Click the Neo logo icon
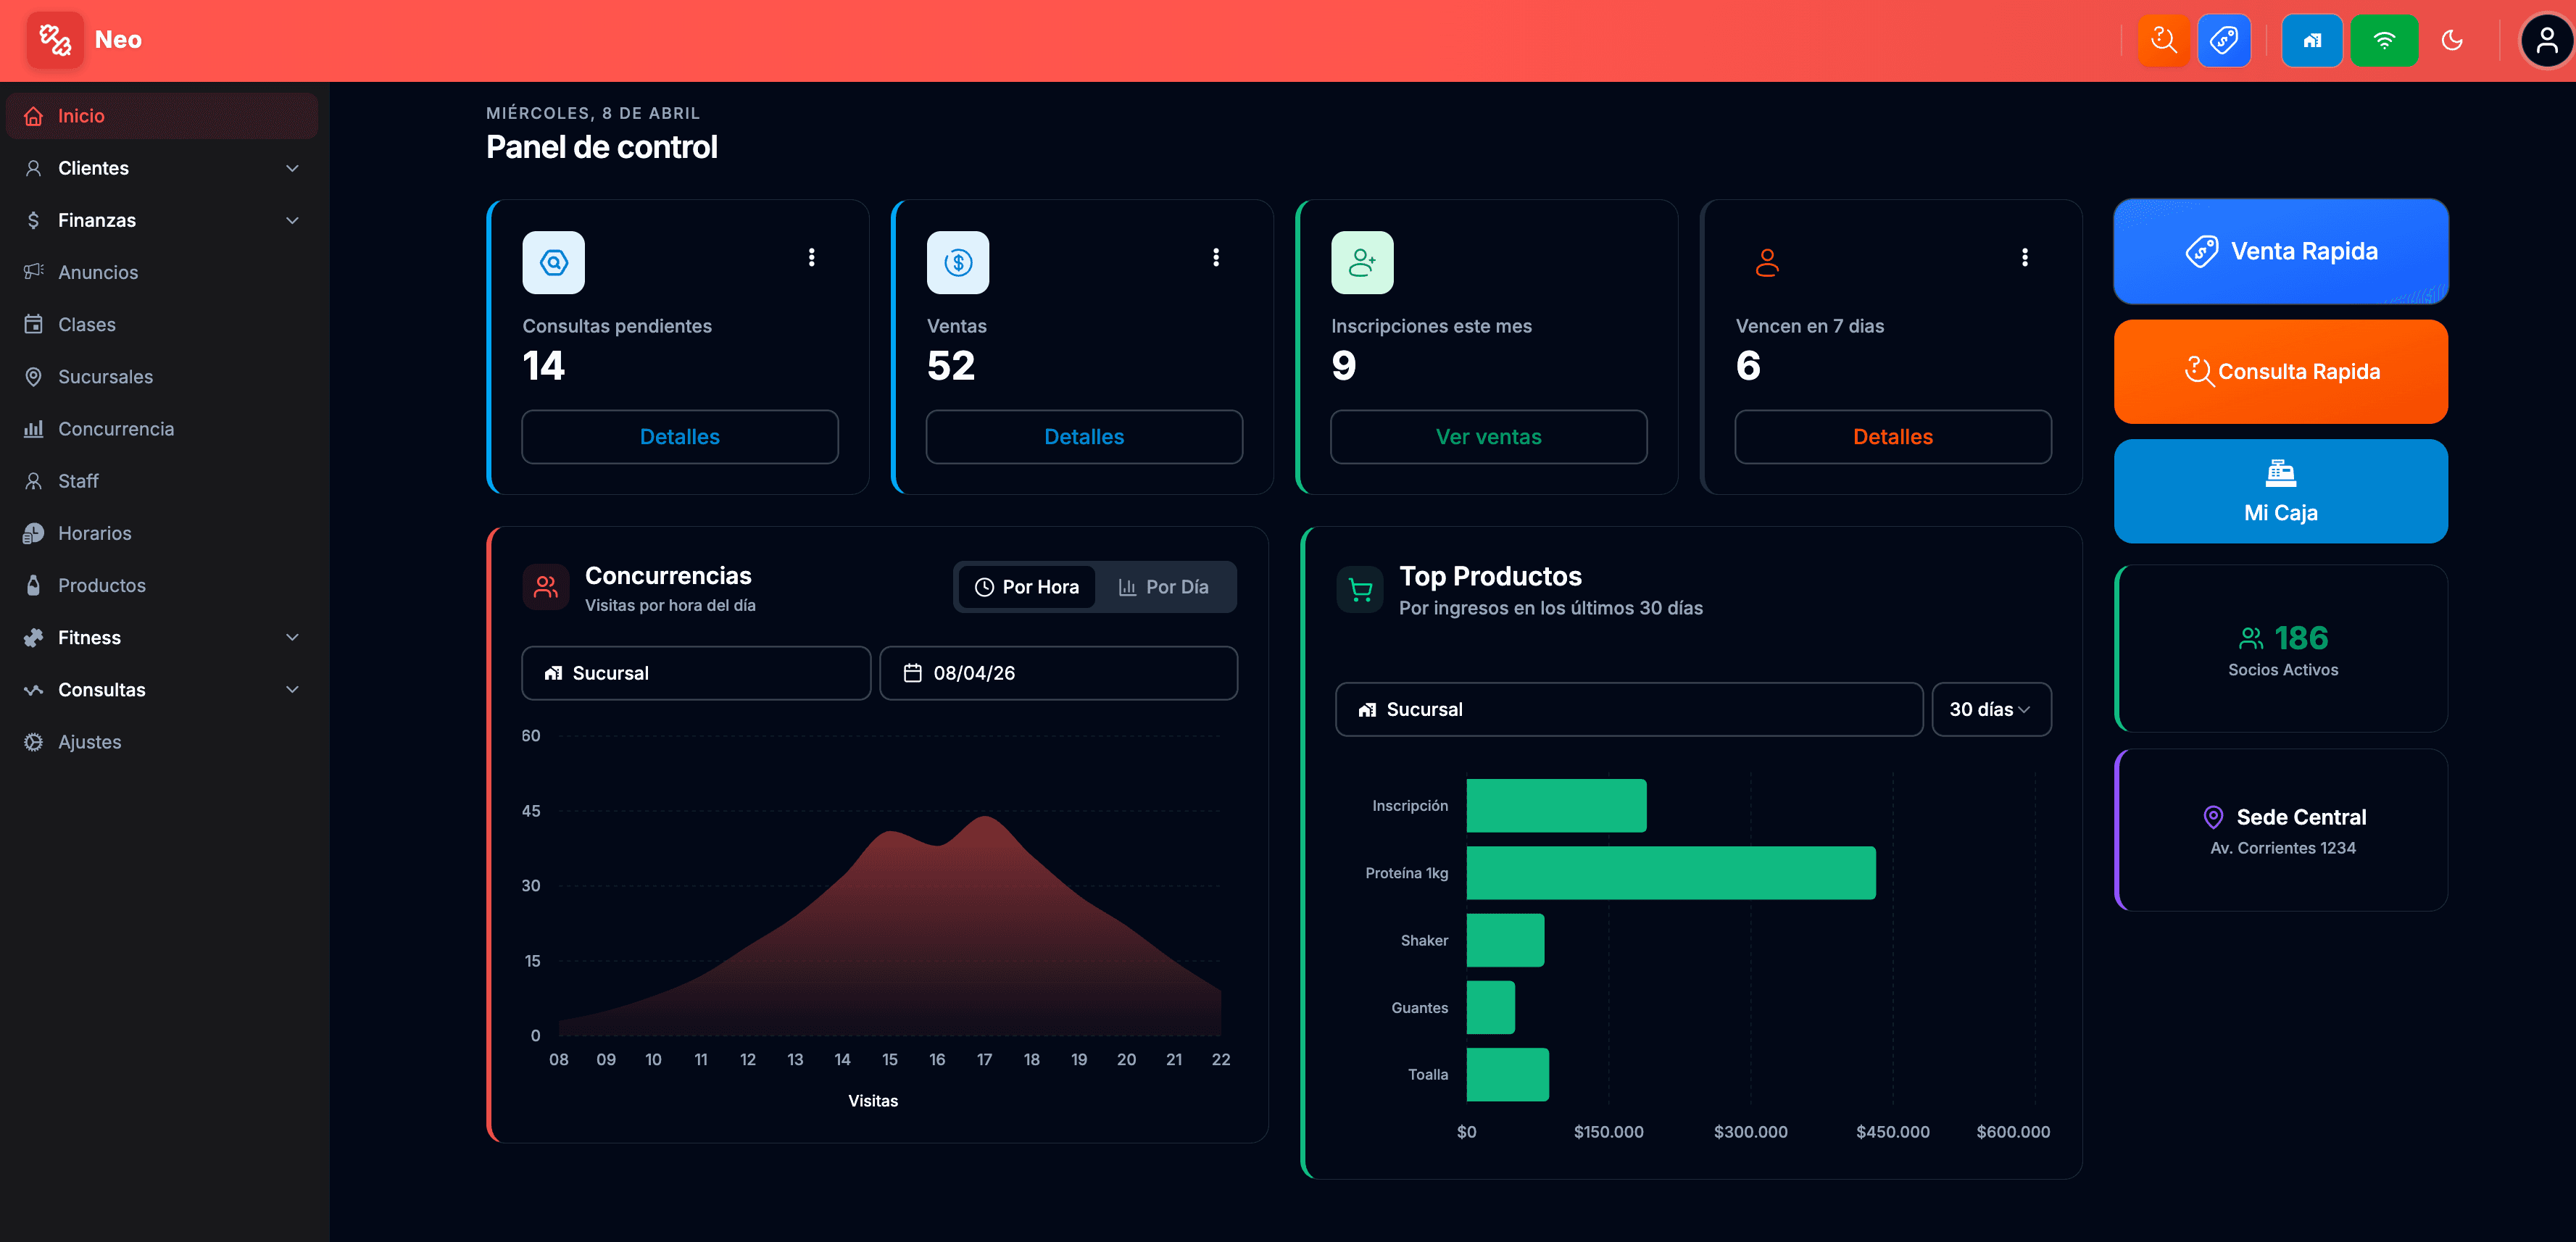This screenshot has width=2576, height=1242. 55,40
